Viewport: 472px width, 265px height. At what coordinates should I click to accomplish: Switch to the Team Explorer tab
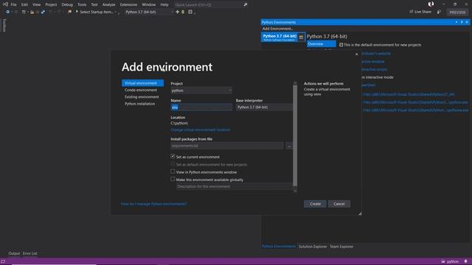pyautogui.click(x=341, y=247)
